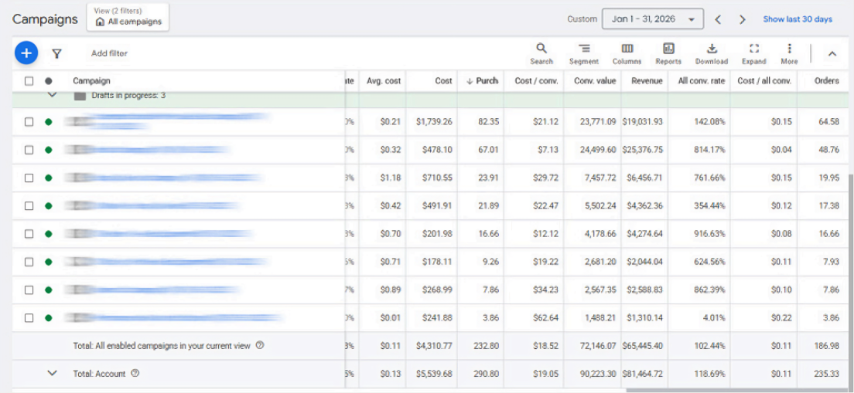The height and width of the screenshot is (393, 854).
Task: Open the filter funnel icon
Action: pos(56,53)
